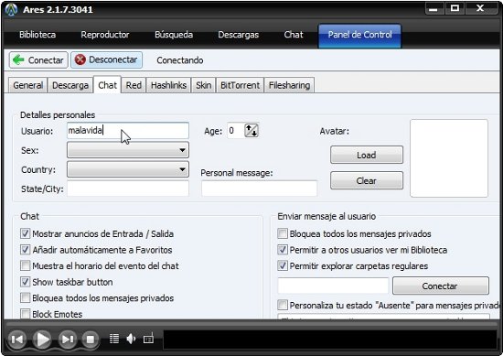Select the Chat settings sub-tab
This screenshot has height=356, width=503.
[x=107, y=85]
